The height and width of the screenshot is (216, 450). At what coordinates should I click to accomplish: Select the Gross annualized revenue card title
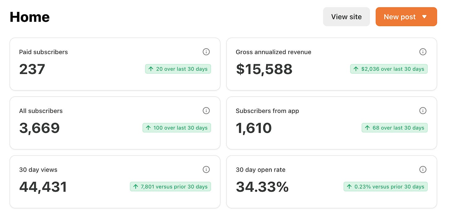pos(273,52)
